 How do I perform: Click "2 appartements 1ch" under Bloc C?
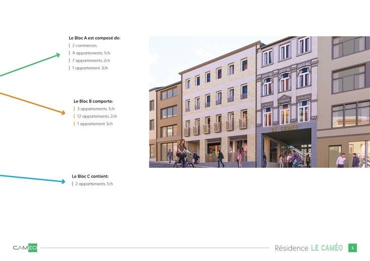pos(94,184)
